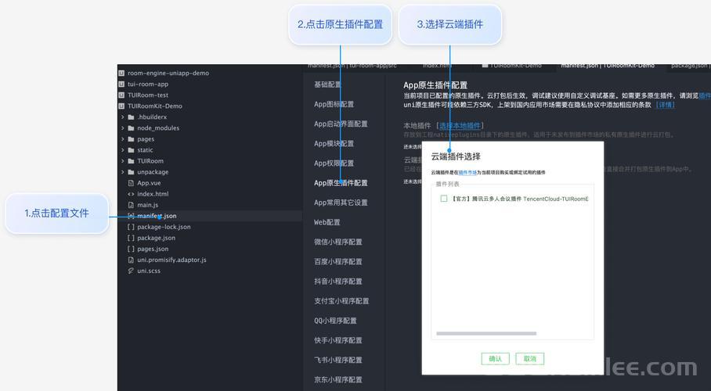This screenshot has height=391, width=711.
Task: Select App原生插件配置 menu item
Action: click(x=341, y=183)
